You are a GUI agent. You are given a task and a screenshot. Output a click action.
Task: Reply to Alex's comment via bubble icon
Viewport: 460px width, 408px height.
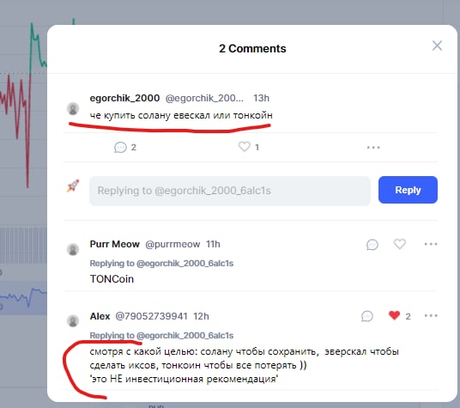[x=367, y=316]
